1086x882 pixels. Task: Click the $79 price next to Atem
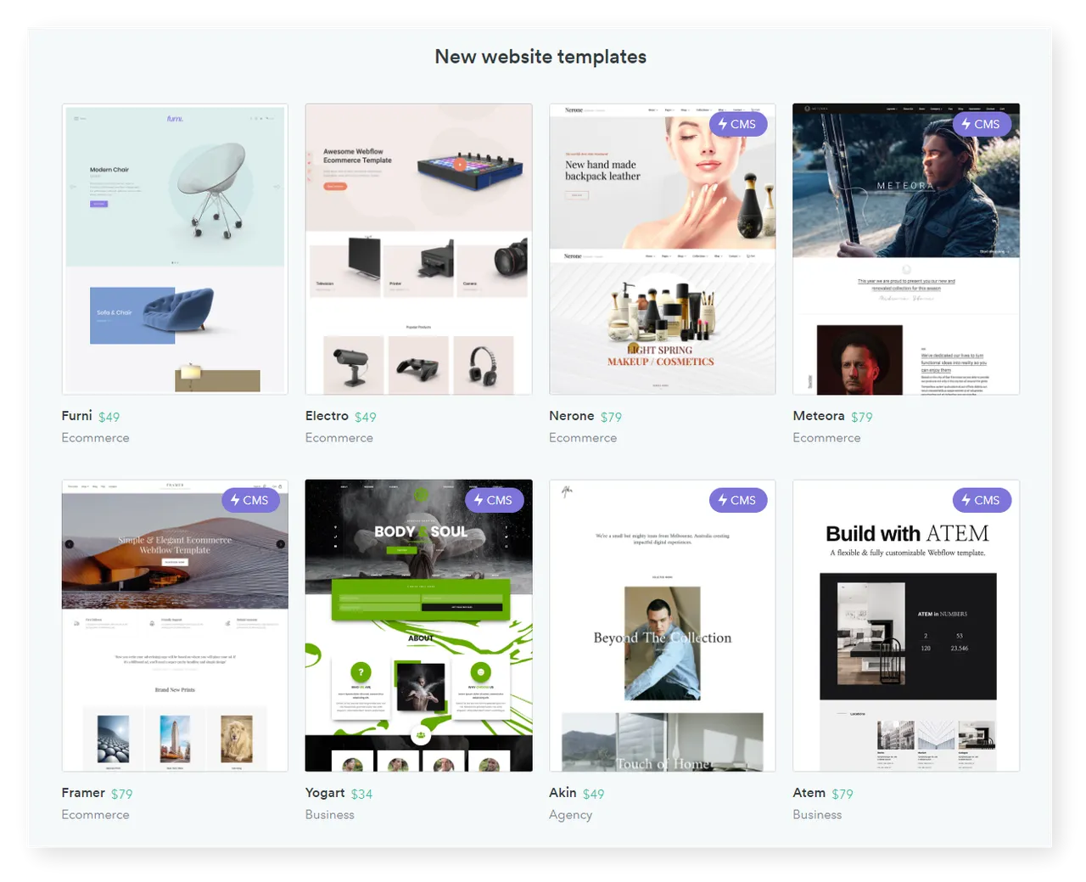coord(842,794)
